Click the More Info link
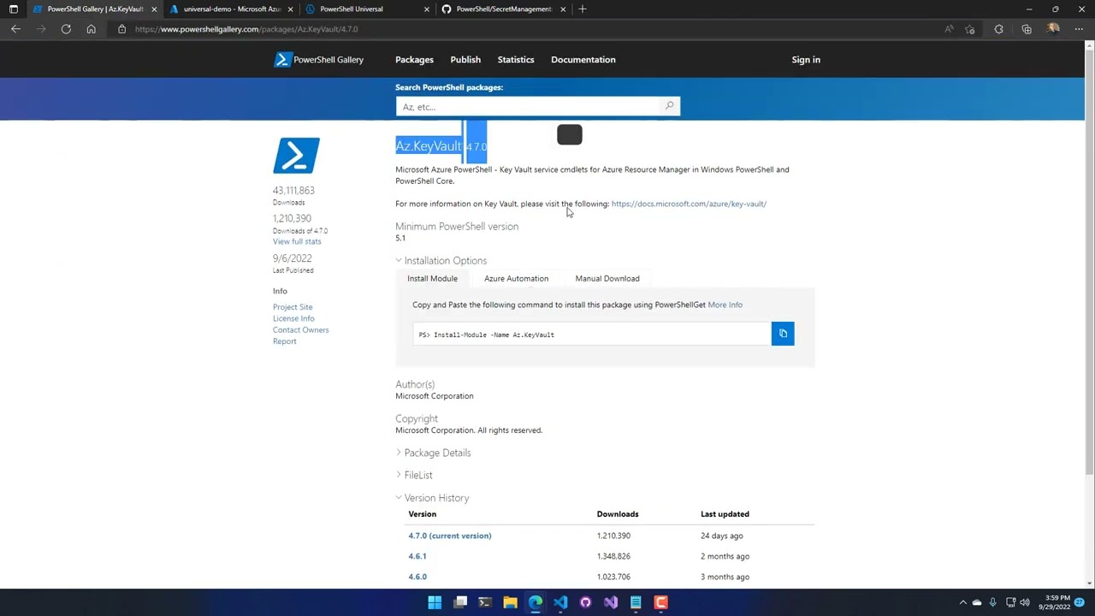This screenshot has width=1095, height=616. [x=725, y=305]
